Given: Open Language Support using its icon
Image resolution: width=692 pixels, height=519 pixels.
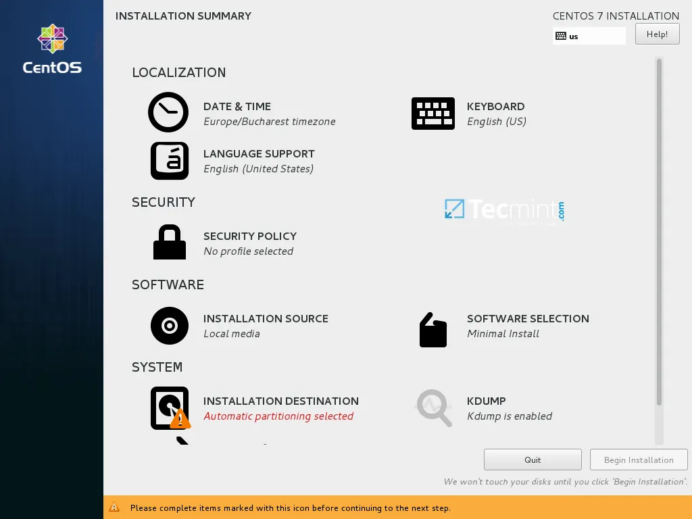Looking at the screenshot, I should click(169, 161).
